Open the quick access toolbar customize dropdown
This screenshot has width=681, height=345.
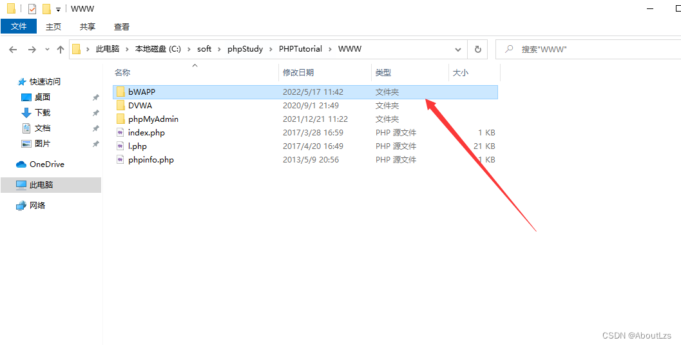pyautogui.click(x=58, y=9)
